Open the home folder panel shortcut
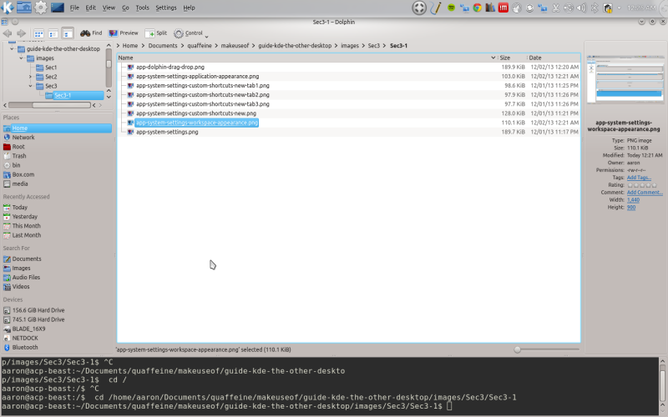 tap(24, 8)
